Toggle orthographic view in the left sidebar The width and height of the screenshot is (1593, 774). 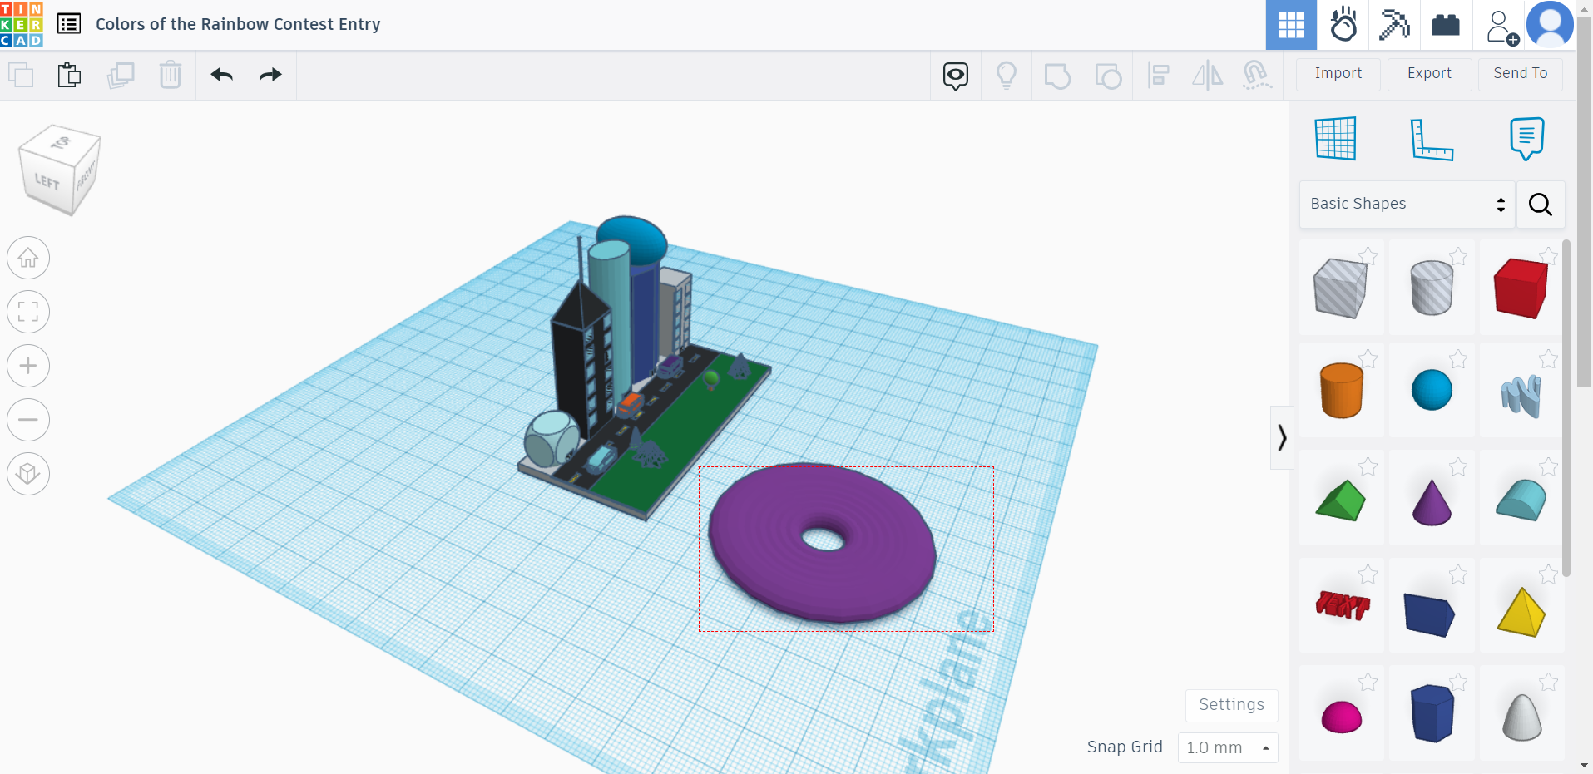click(27, 474)
